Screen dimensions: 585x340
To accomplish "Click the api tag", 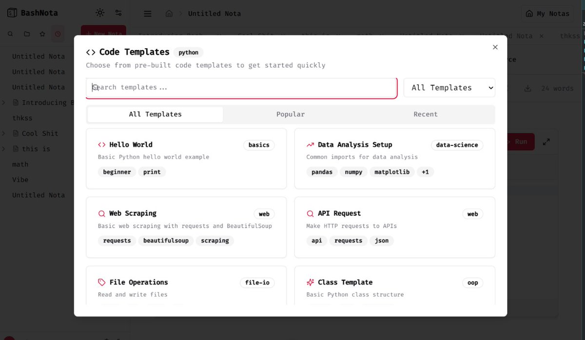I will coord(317,241).
